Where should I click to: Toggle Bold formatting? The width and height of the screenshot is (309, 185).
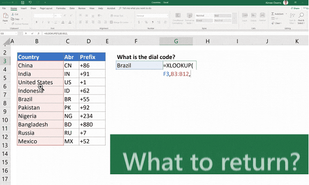37,22
